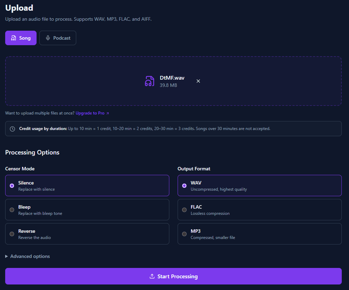
Task: Switch to the Song tab
Action: click(x=21, y=38)
